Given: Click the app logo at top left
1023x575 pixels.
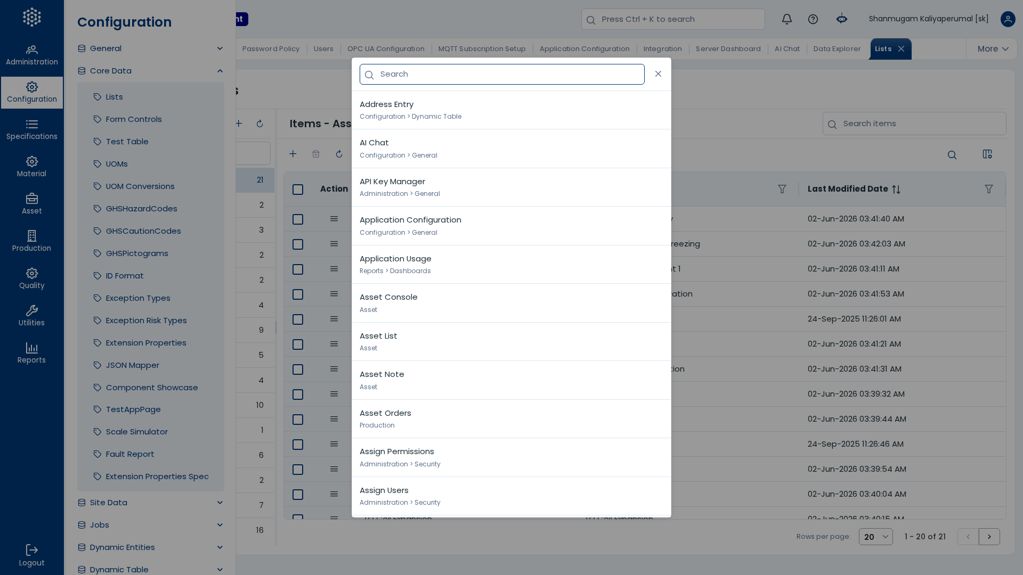Looking at the screenshot, I should pyautogui.click(x=31, y=17).
